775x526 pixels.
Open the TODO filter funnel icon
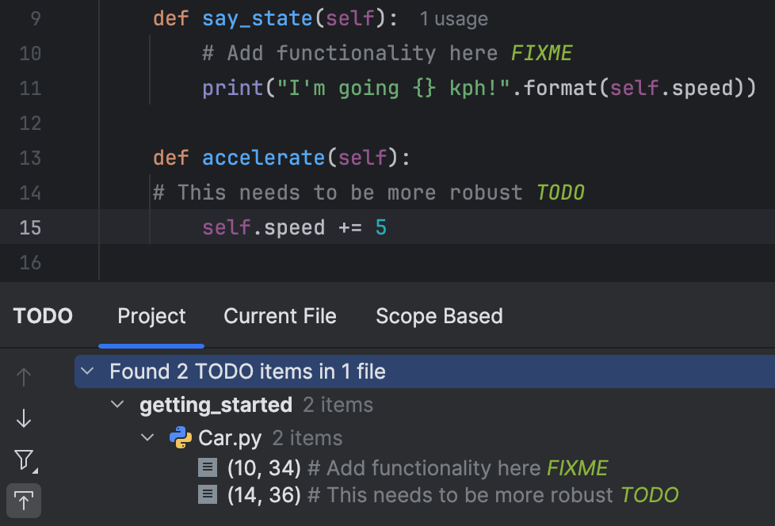click(x=22, y=458)
